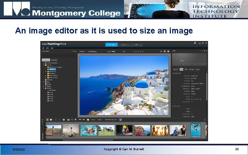The image size is (248, 155).
Task: Collapse the Ratings tree node
Action: pos(43,88)
